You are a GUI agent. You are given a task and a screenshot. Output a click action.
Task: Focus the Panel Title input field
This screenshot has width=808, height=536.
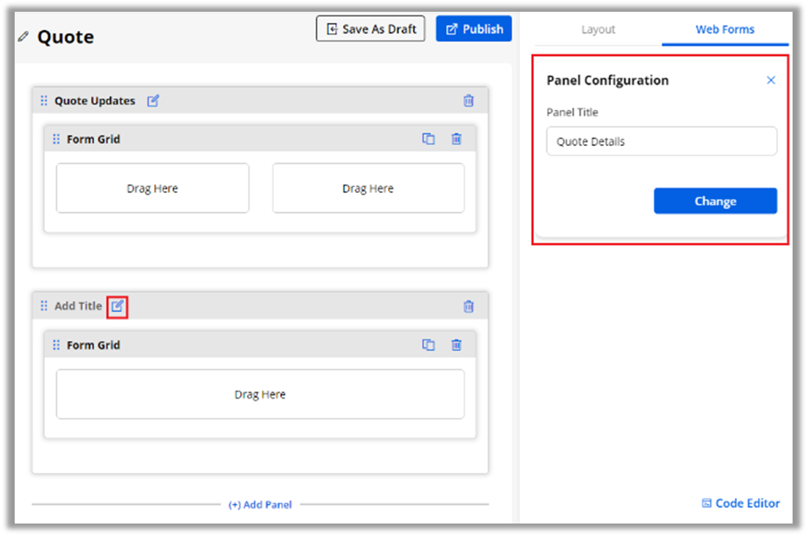click(x=661, y=142)
